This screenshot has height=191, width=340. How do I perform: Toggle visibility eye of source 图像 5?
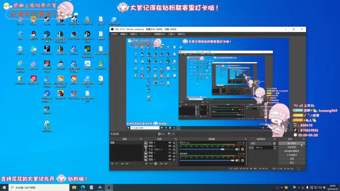point(170,143)
